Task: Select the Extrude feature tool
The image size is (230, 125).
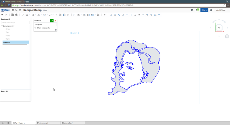Action: pyautogui.click(x=12, y=15)
